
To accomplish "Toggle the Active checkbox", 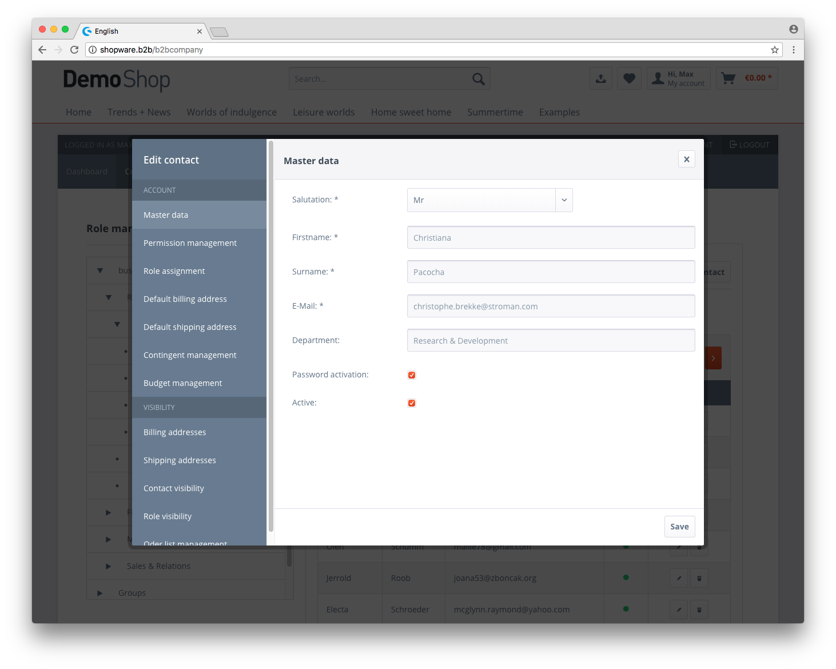I will click(412, 403).
